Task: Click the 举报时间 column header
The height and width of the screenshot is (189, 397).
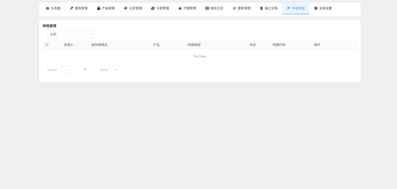Action: tap(279, 45)
